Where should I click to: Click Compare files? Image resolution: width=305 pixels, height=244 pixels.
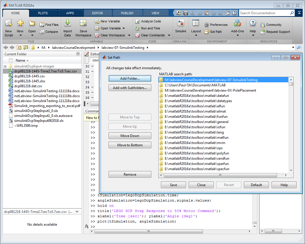tap(49, 32)
